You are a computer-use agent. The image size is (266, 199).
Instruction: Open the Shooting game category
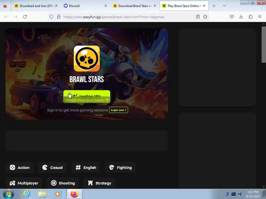[63, 183]
